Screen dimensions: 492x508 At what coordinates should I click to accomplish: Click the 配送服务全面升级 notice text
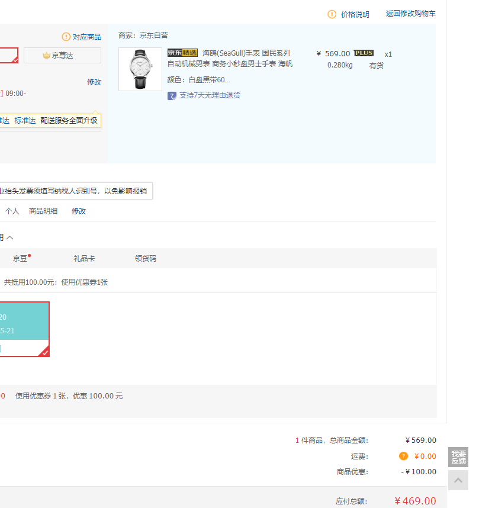[x=69, y=121]
